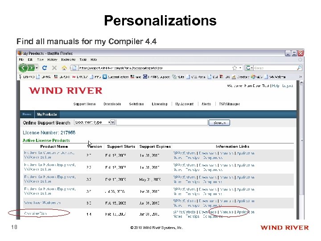Screen dimensions: 321x241
Task: Click the first bookmark icon on the bookmarks toolbar
Action: [20, 77]
